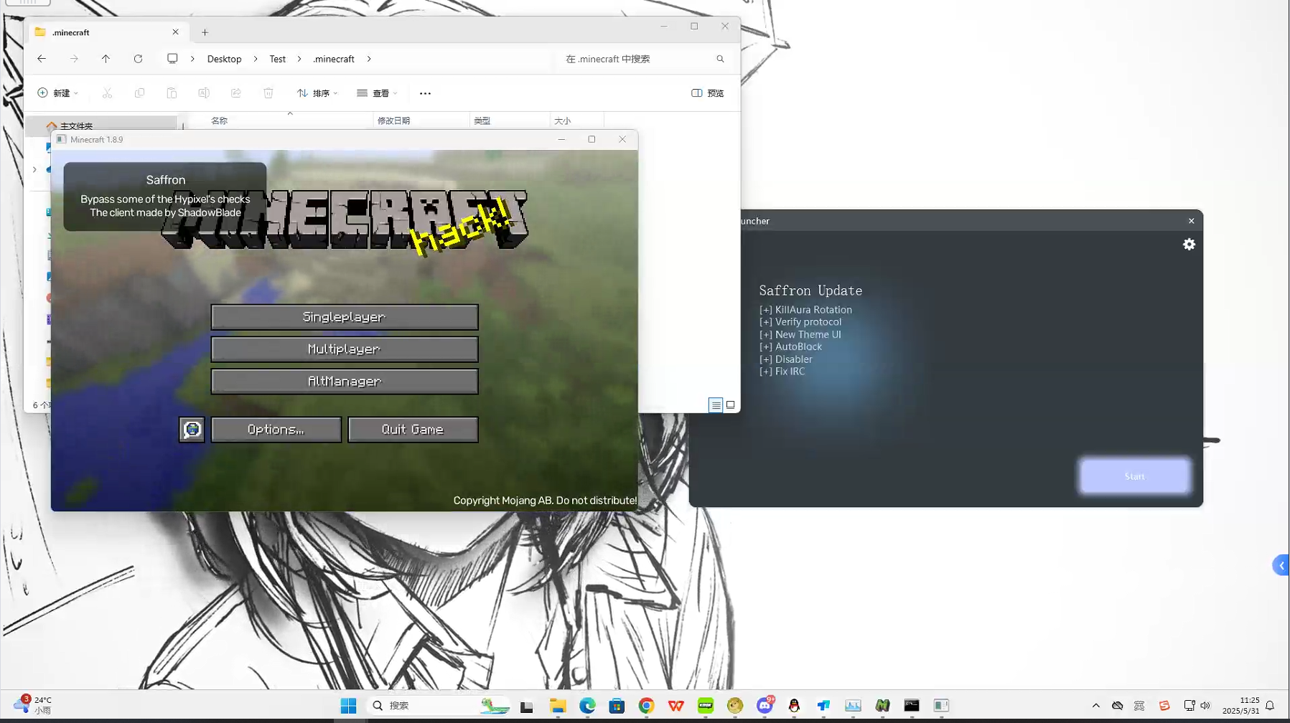Open the 查看 (View) dropdown

tap(377, 93)
